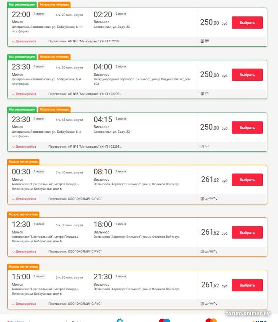Click e-ticket icon on 22:00 Minsk trip
The width and height of the screenshot is (278, 322).
(202, 41)
